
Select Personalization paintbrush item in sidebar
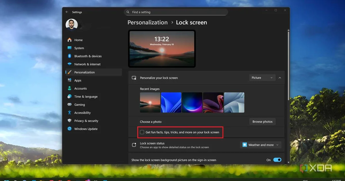(93, 72)
